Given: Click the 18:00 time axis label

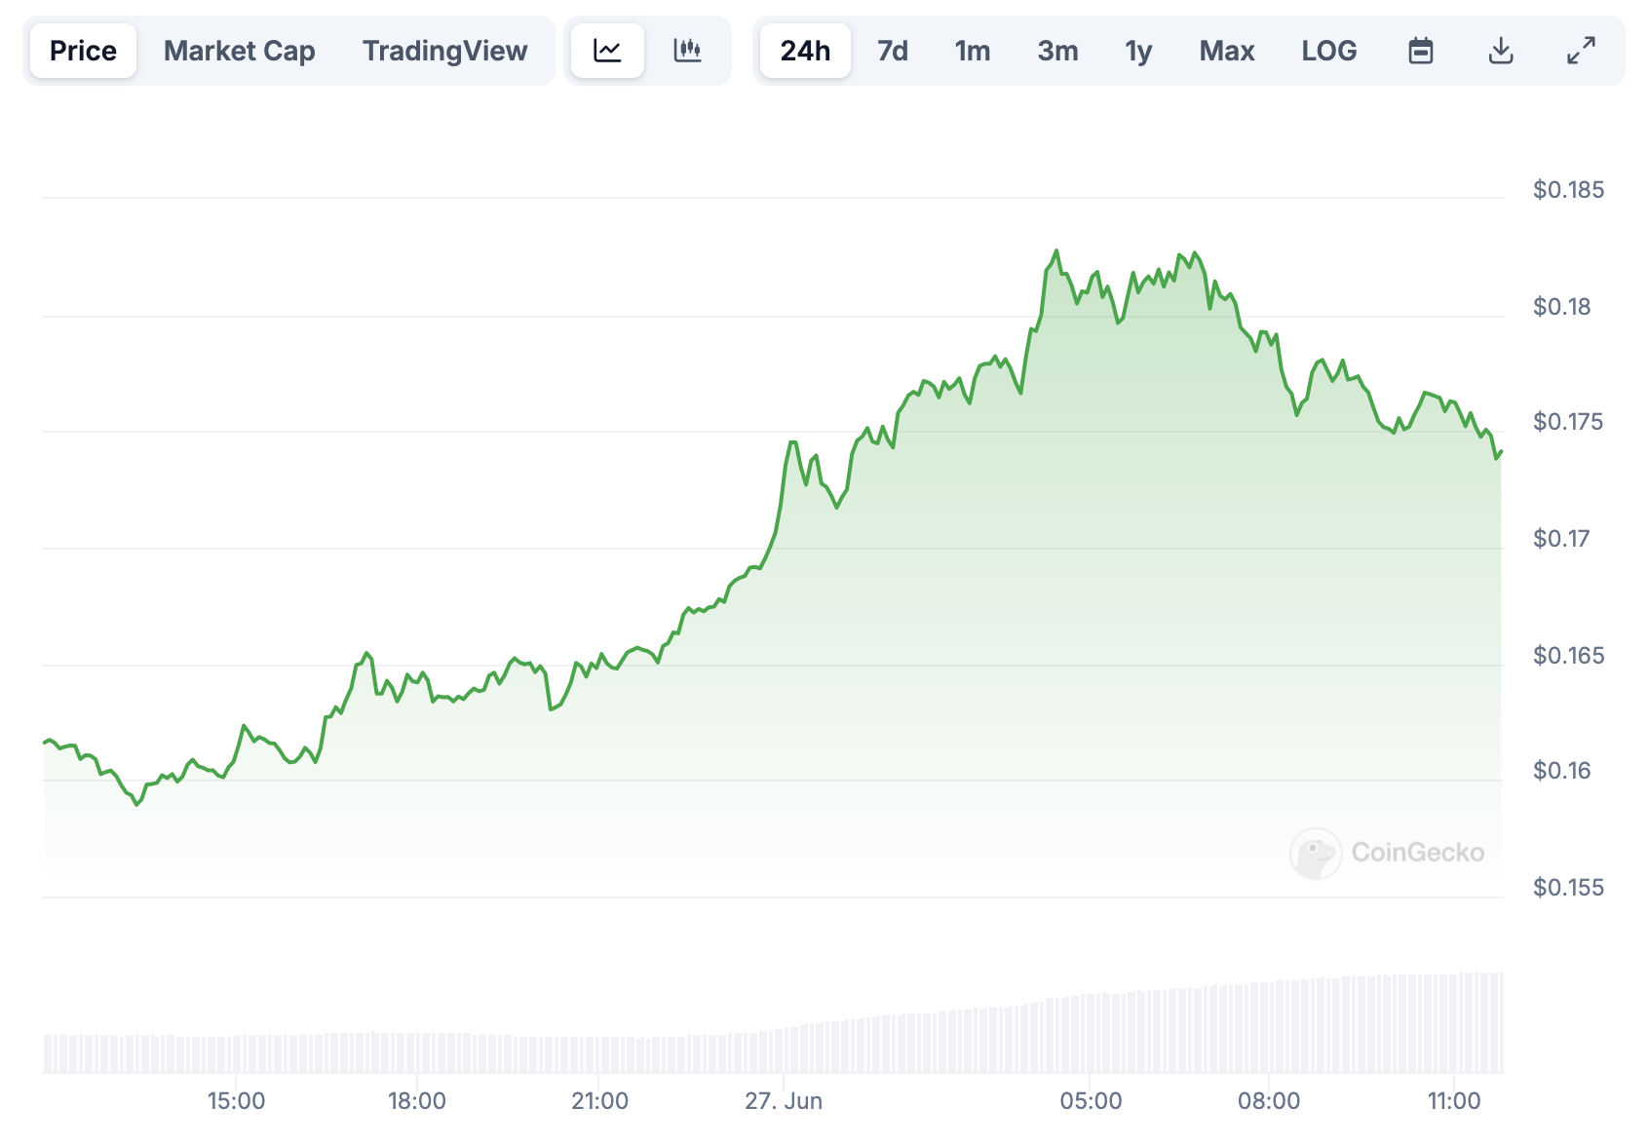Looking at the screenshot, I should [417, 1101].
